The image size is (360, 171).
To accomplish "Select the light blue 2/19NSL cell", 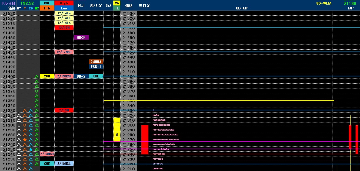I will coord(64,164).
